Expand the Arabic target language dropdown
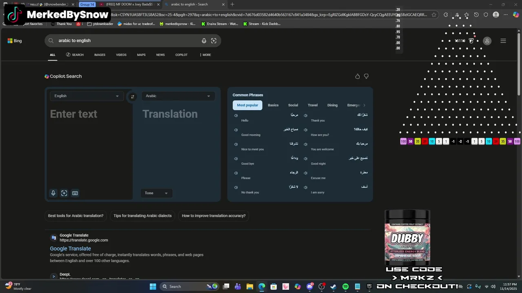Image resolution: width=522 pixels, height=293 pixels. click(x=178, y=96)
